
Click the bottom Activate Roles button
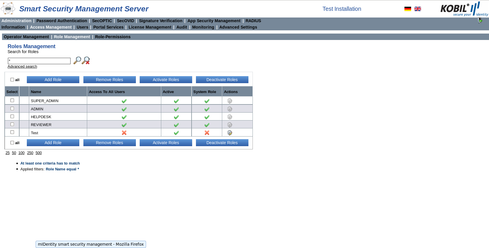(x=166, y=143)
